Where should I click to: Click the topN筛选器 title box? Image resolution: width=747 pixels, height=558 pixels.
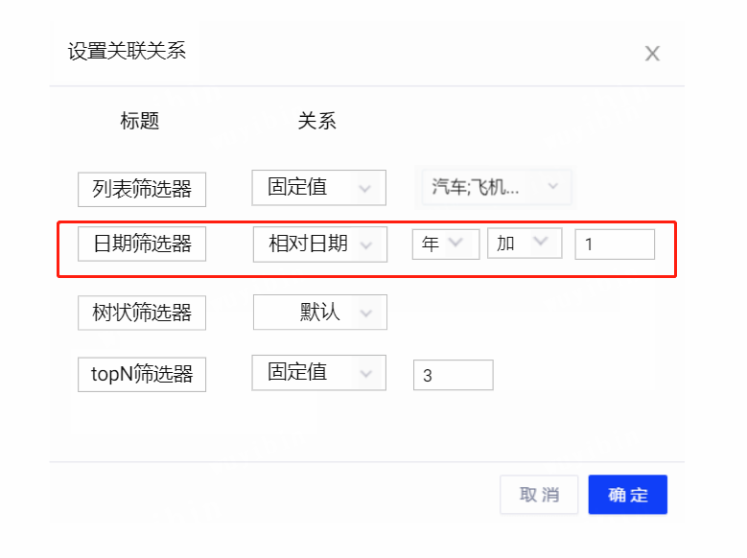142,374
